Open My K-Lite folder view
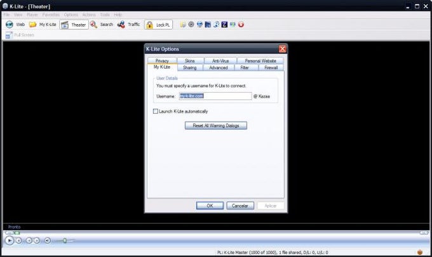This screenshot has width=432, height=257. click(x=43, y=25)
